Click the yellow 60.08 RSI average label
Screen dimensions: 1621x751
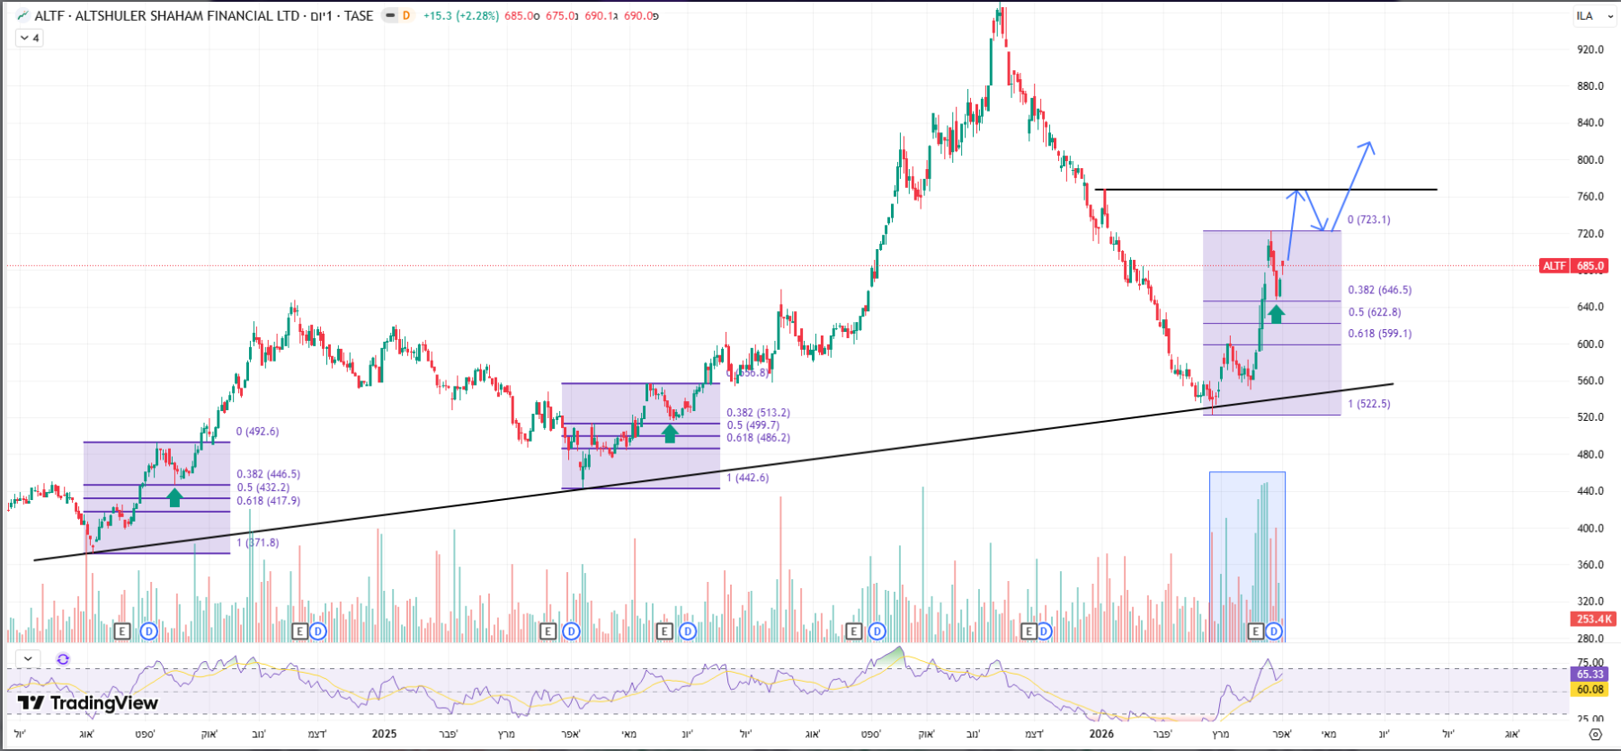[1590, 689]
